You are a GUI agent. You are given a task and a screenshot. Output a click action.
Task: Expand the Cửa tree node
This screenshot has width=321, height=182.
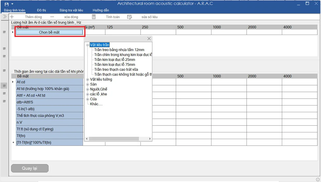(x=88, y=99)
